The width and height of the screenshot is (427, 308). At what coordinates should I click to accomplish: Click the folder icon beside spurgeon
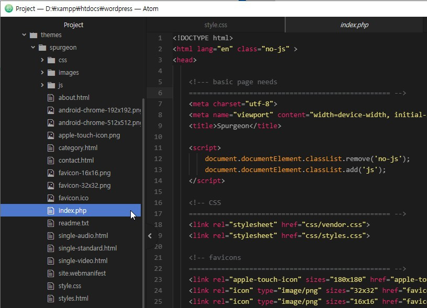(x=42, y=48)
